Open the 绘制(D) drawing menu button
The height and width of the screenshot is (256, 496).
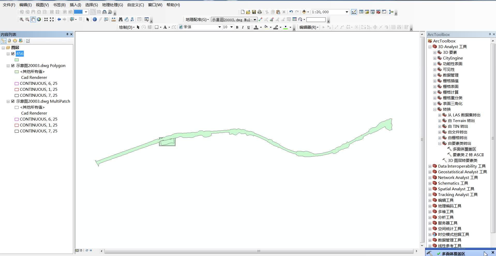pyautogui.click(x=127, y=27)
